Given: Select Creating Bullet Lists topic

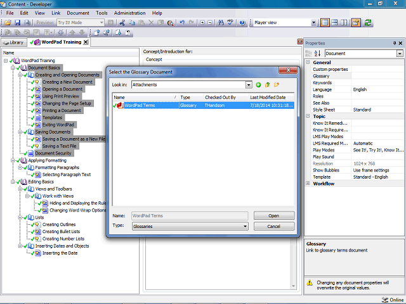Looking at the screenshot, I should 61,232.
